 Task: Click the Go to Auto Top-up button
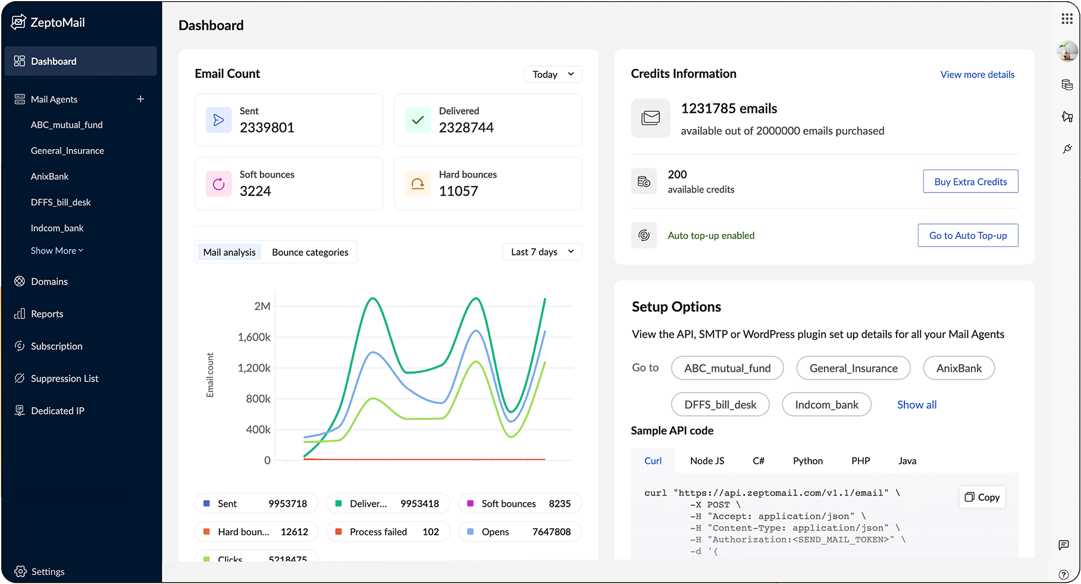(x=968, y=235)
